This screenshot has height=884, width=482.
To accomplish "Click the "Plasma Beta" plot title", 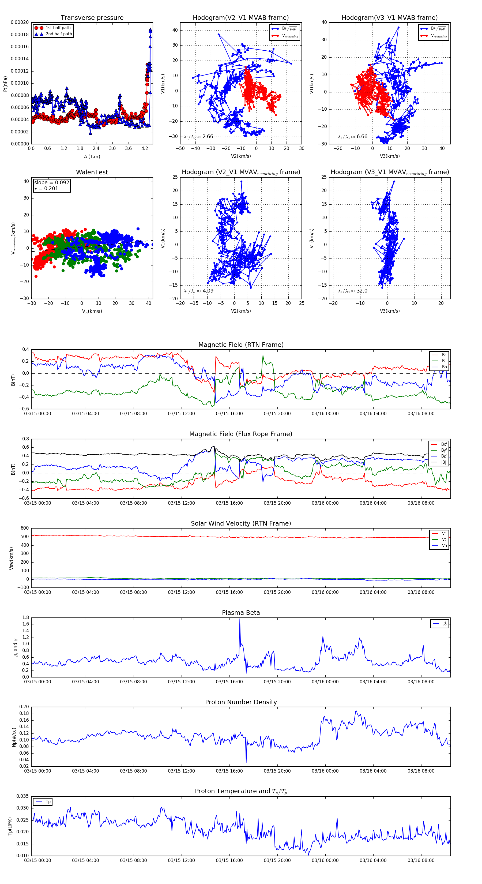I will click(241, 613).
